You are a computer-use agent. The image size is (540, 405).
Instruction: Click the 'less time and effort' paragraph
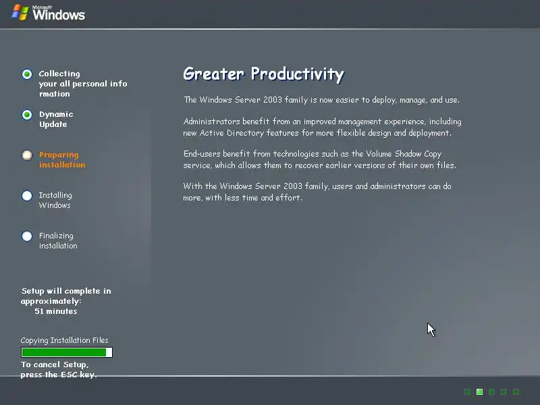tap(317, 192)
